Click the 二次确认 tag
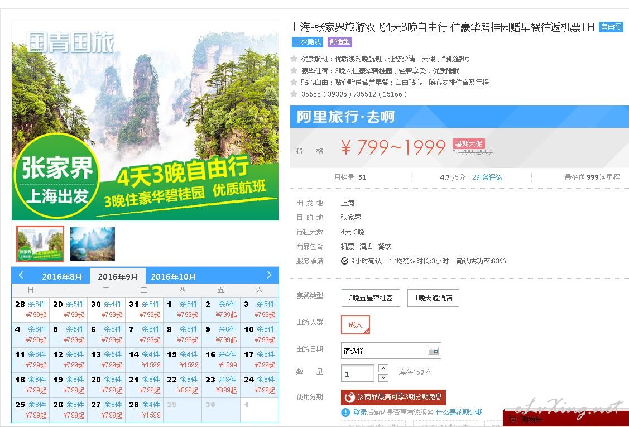This screenshot has width=629, height=427. point(308,42)
